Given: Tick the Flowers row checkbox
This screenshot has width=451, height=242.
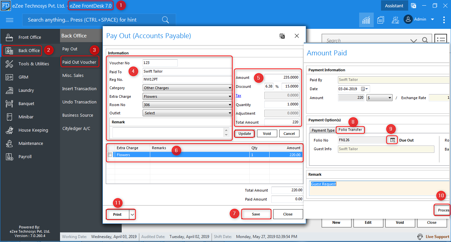Looking at the screenshot, I should (110, 155).
